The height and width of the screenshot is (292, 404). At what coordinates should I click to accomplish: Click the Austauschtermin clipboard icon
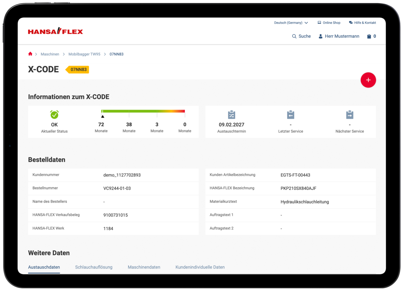232,115
